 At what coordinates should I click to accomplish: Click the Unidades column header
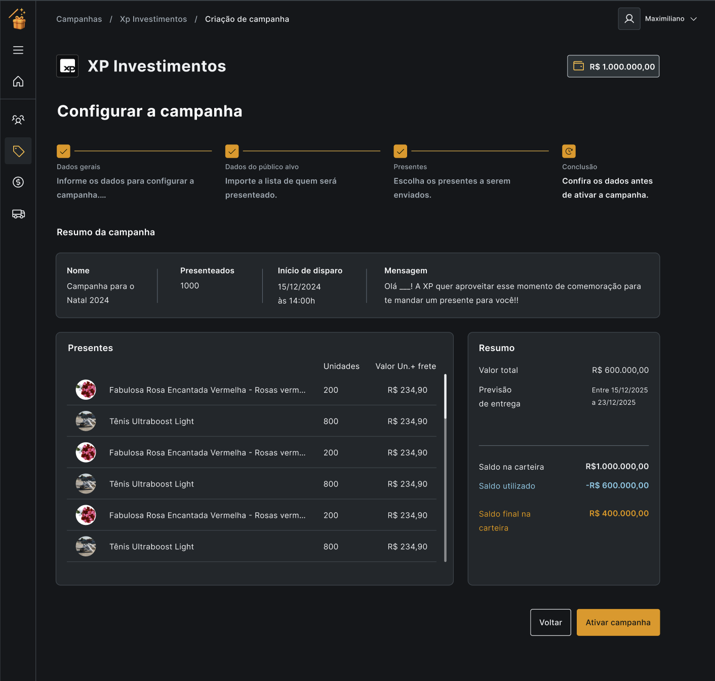(x=341, y=366)
